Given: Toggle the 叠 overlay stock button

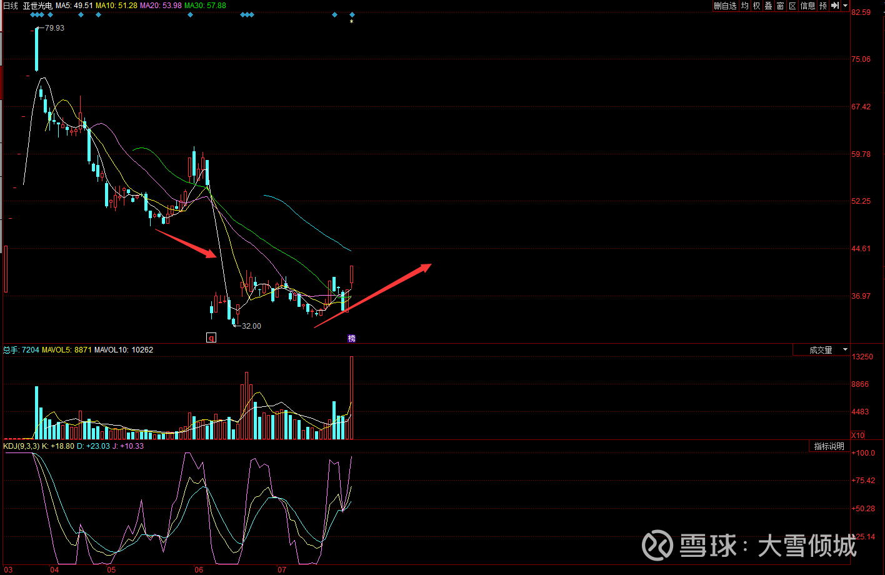Looking at the screenshot, I should click(768, 6).
